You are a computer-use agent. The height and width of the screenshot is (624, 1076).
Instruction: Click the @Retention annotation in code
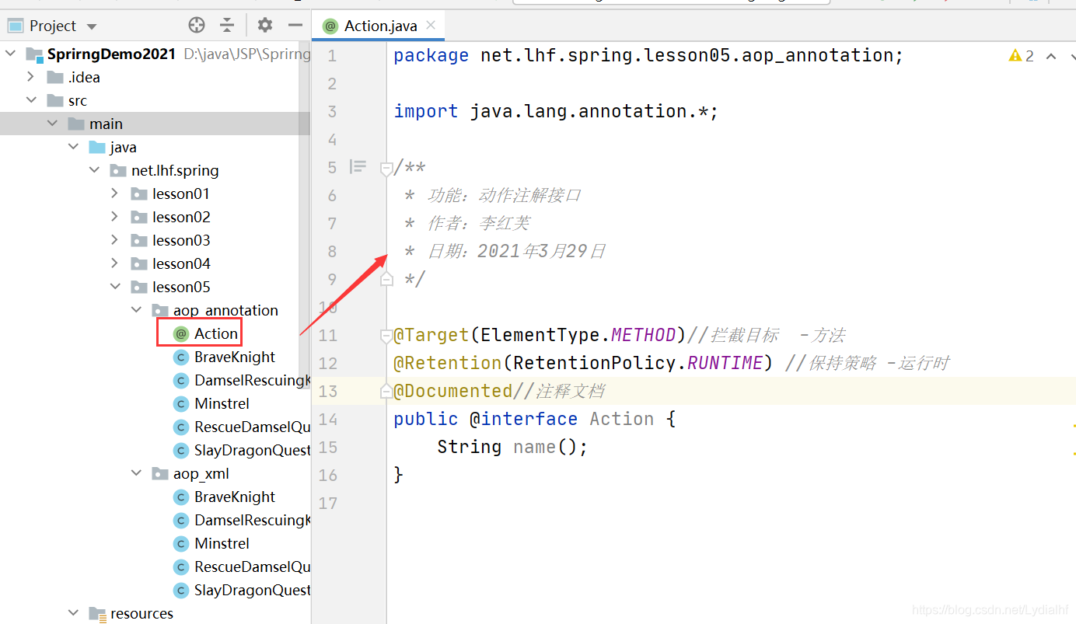coord(448,363)
